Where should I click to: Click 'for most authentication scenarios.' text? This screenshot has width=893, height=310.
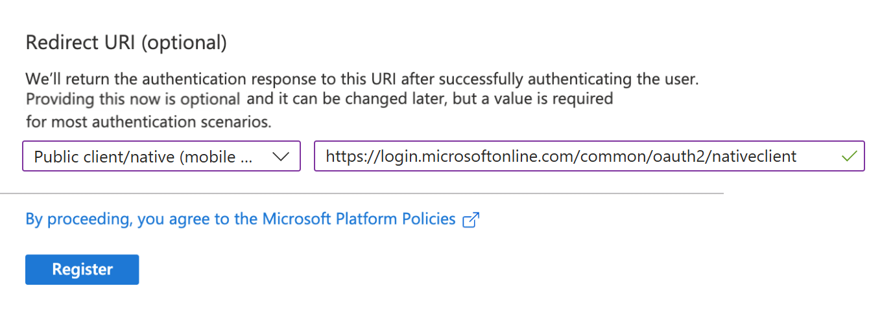149,121
